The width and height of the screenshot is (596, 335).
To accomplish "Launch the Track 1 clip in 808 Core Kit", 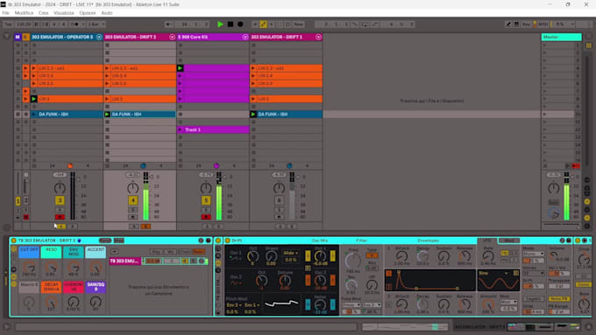I will [x=181, y=129].
